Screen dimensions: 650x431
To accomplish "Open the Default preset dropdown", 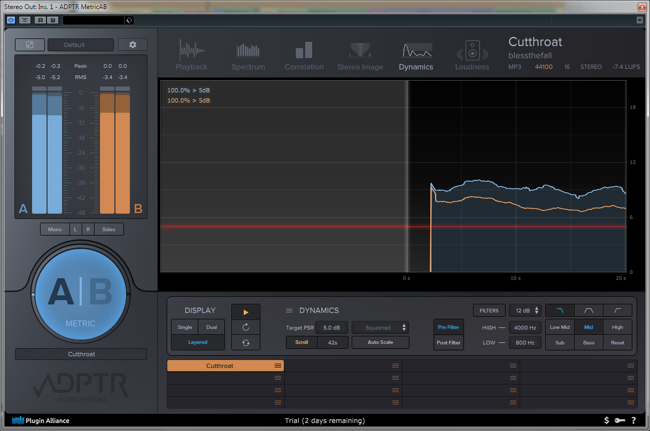I will coord(81,45).
